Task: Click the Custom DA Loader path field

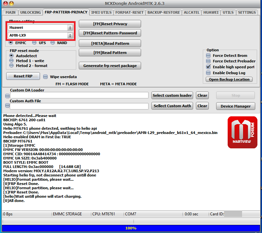Action: (x=79, y=95)
